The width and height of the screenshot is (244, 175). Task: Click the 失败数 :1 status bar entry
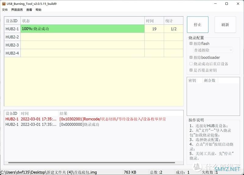pos(210,172)
